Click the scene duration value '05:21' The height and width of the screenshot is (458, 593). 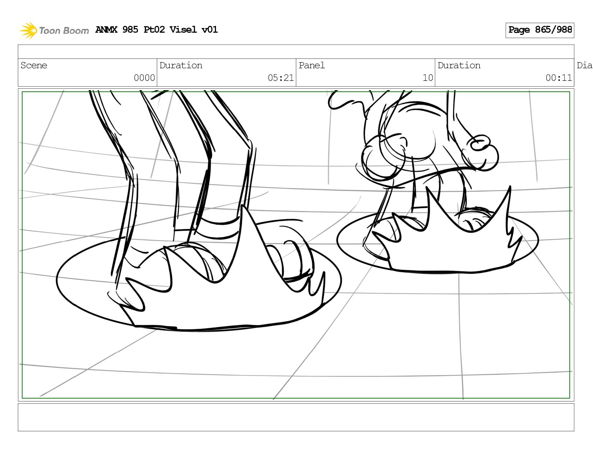[x=281, y=78]
